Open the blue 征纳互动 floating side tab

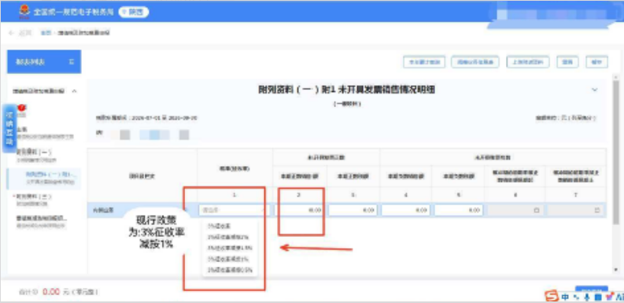click(10, 128)
